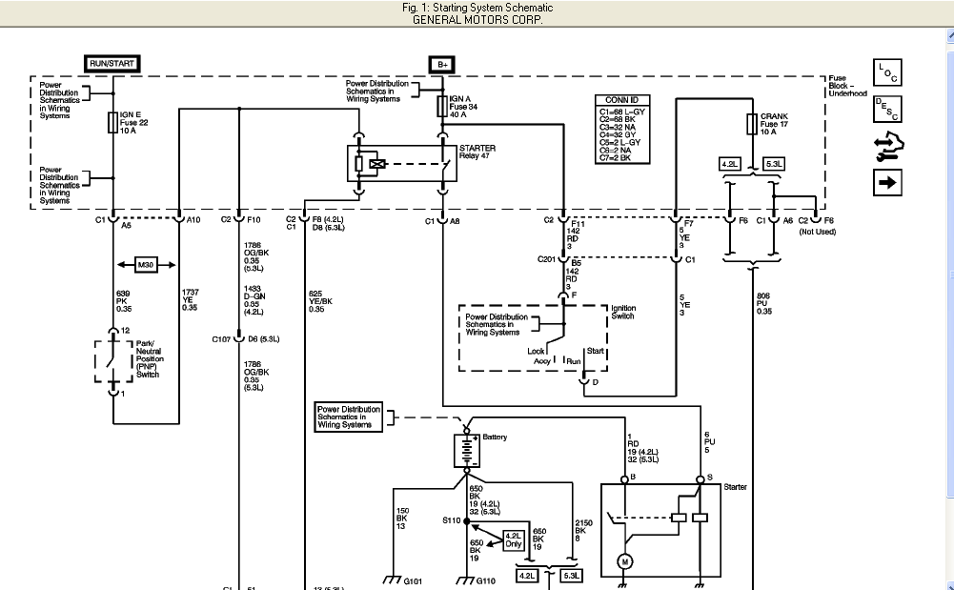Click the GENERAL MOTORS CORP. heading

477,19
